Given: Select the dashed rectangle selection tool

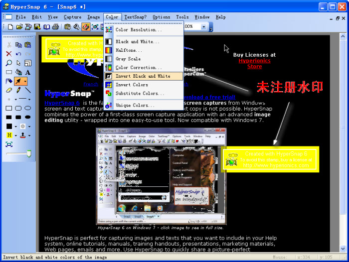Looking at the screenshot, I should [x=9, y=72].
